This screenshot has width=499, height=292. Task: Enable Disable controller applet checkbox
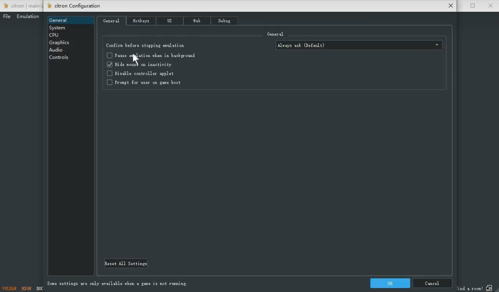point(110,73)
